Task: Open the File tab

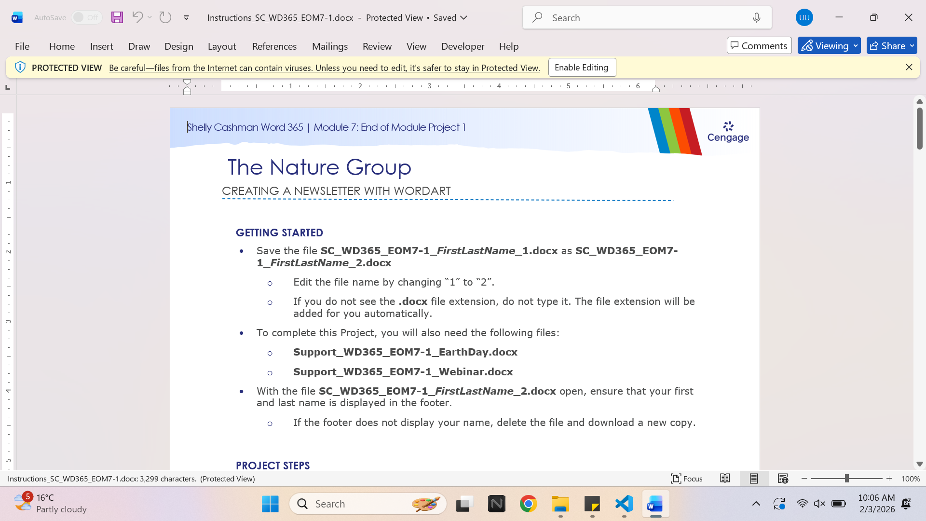Action: point(22,46)
